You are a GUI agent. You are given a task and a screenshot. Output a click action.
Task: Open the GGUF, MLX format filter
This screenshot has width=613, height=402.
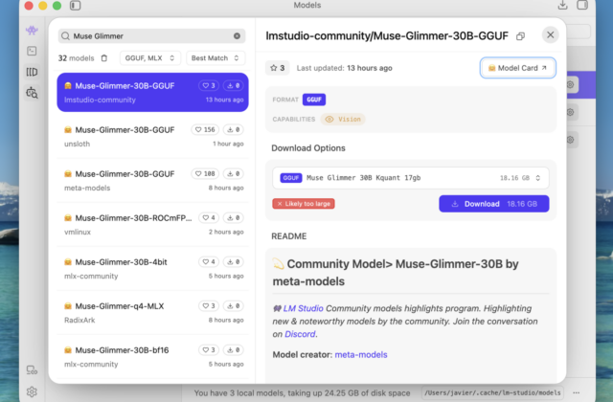pos(149,58)
